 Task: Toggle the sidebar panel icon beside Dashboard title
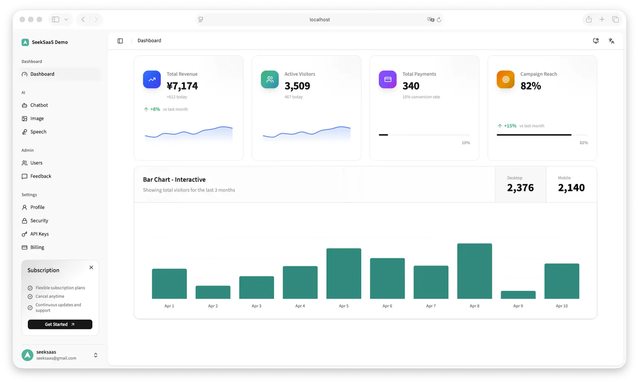click(x=120, y=41)
